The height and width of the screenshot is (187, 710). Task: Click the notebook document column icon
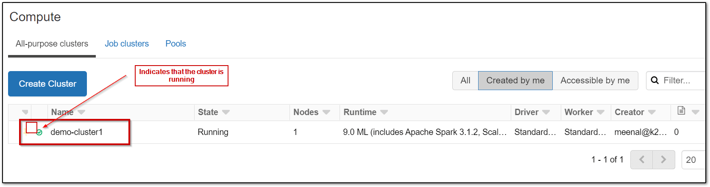pos(681,111)
